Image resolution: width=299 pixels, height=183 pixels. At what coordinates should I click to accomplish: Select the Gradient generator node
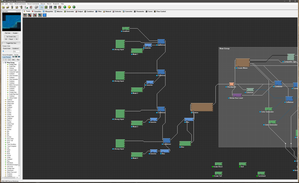pyautogui.click(x=126, y=28)
